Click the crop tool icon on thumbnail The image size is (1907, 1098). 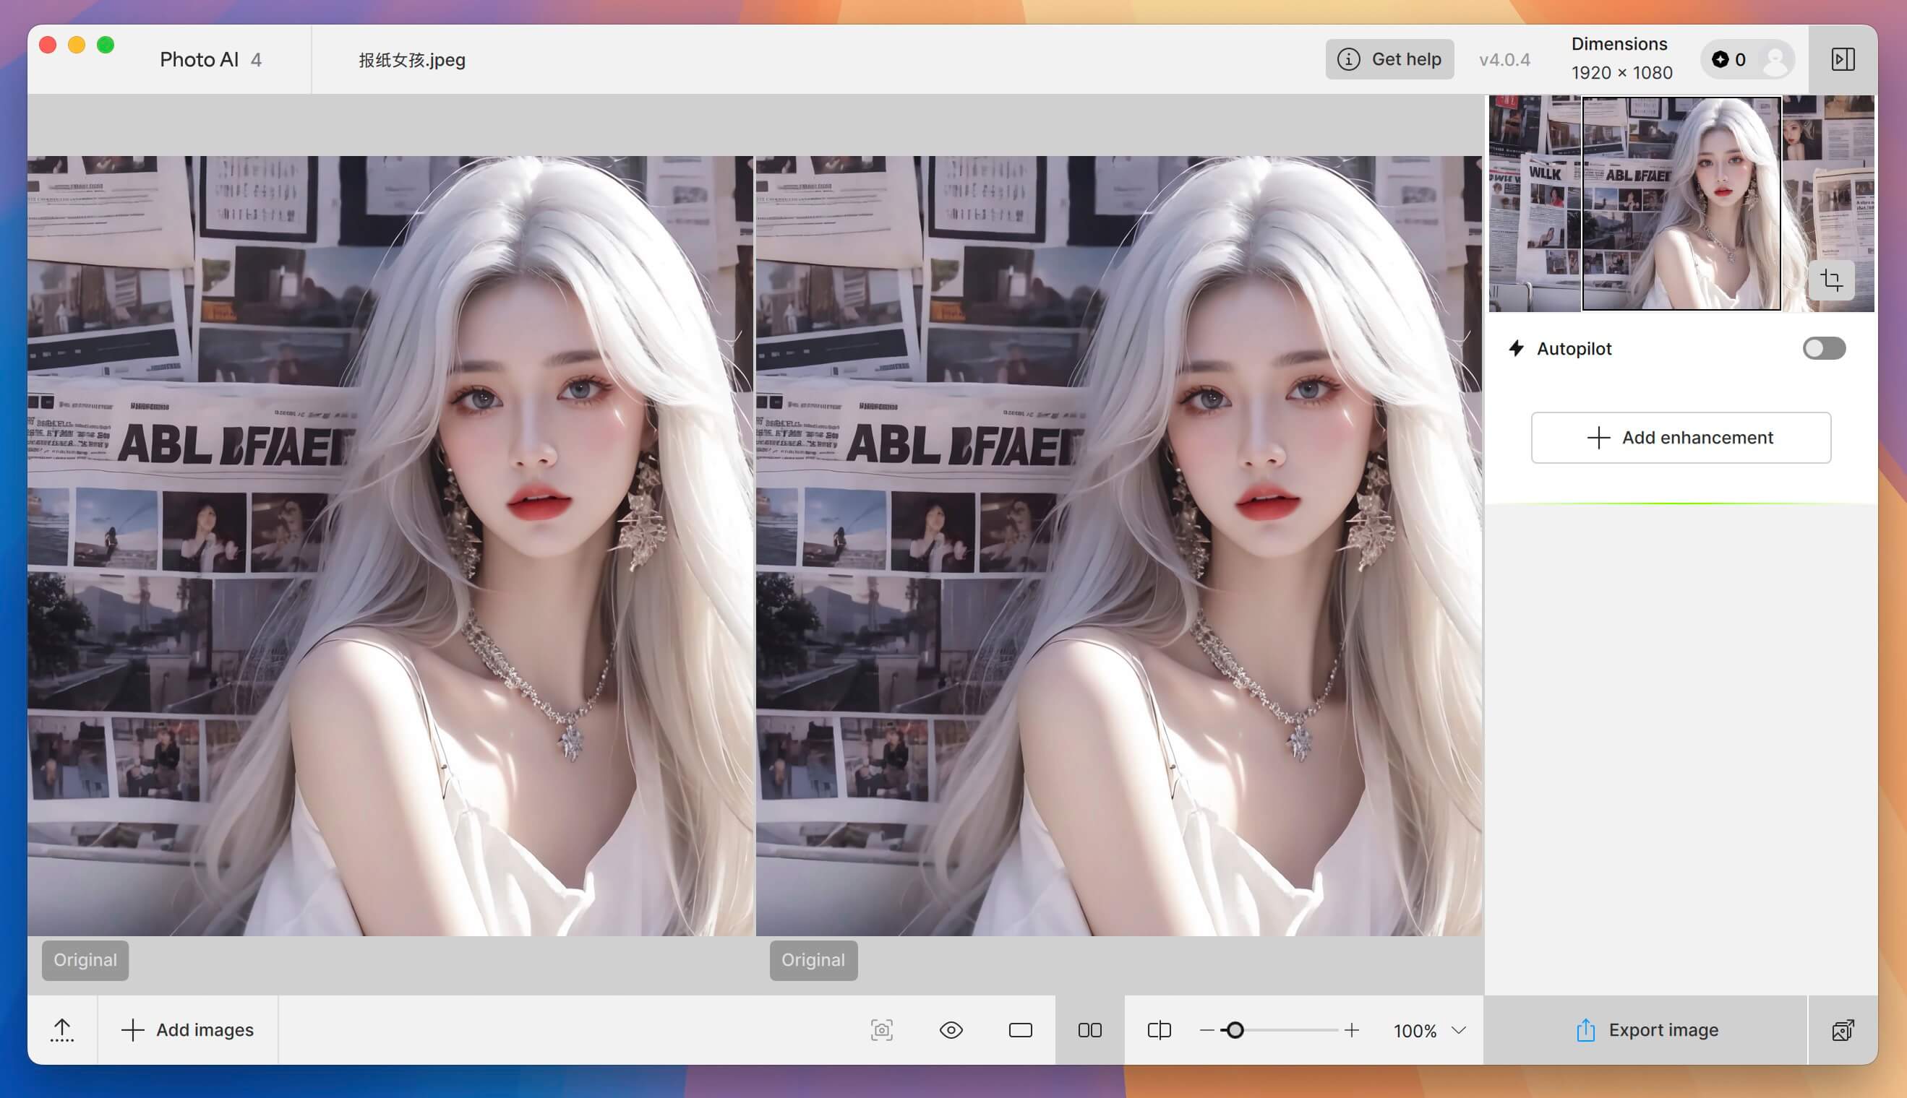pyautogui.click(x=1832, y=280)
